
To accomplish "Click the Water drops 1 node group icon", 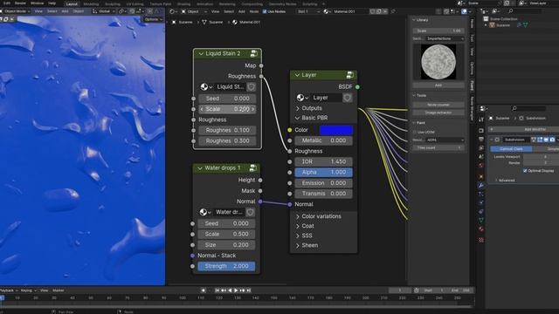I will click(252, 168).
